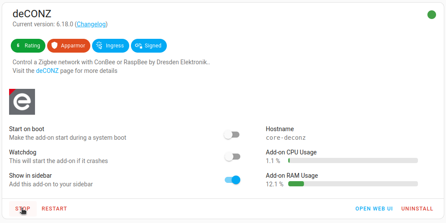Open the deCONZ page link
Screen dimensions: 446x223
click(x=47, y=71)
